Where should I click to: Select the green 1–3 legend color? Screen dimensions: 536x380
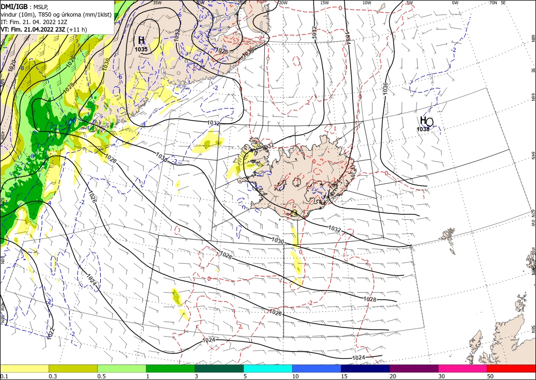pos(170,368)
